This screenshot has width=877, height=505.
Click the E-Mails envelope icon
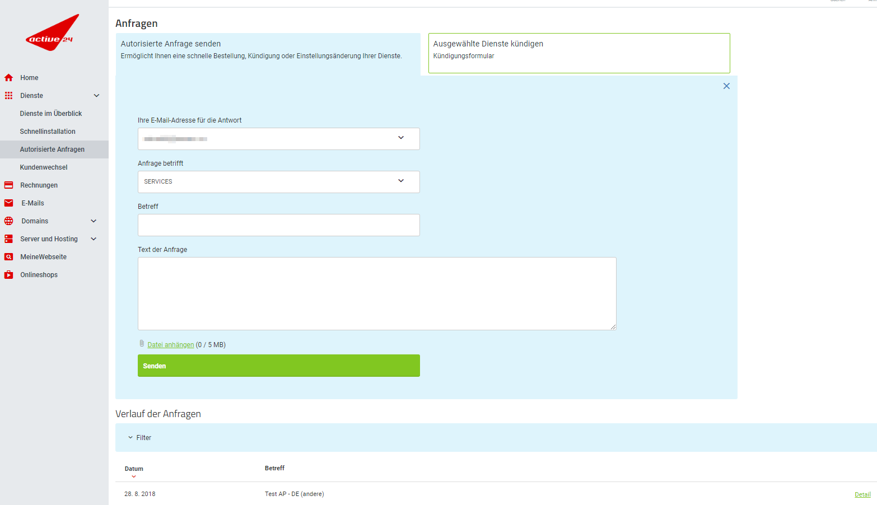pyautogui.click(x=8, y=203)
